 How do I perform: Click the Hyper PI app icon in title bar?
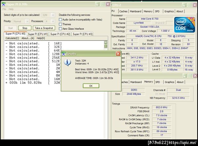(4, 4)
